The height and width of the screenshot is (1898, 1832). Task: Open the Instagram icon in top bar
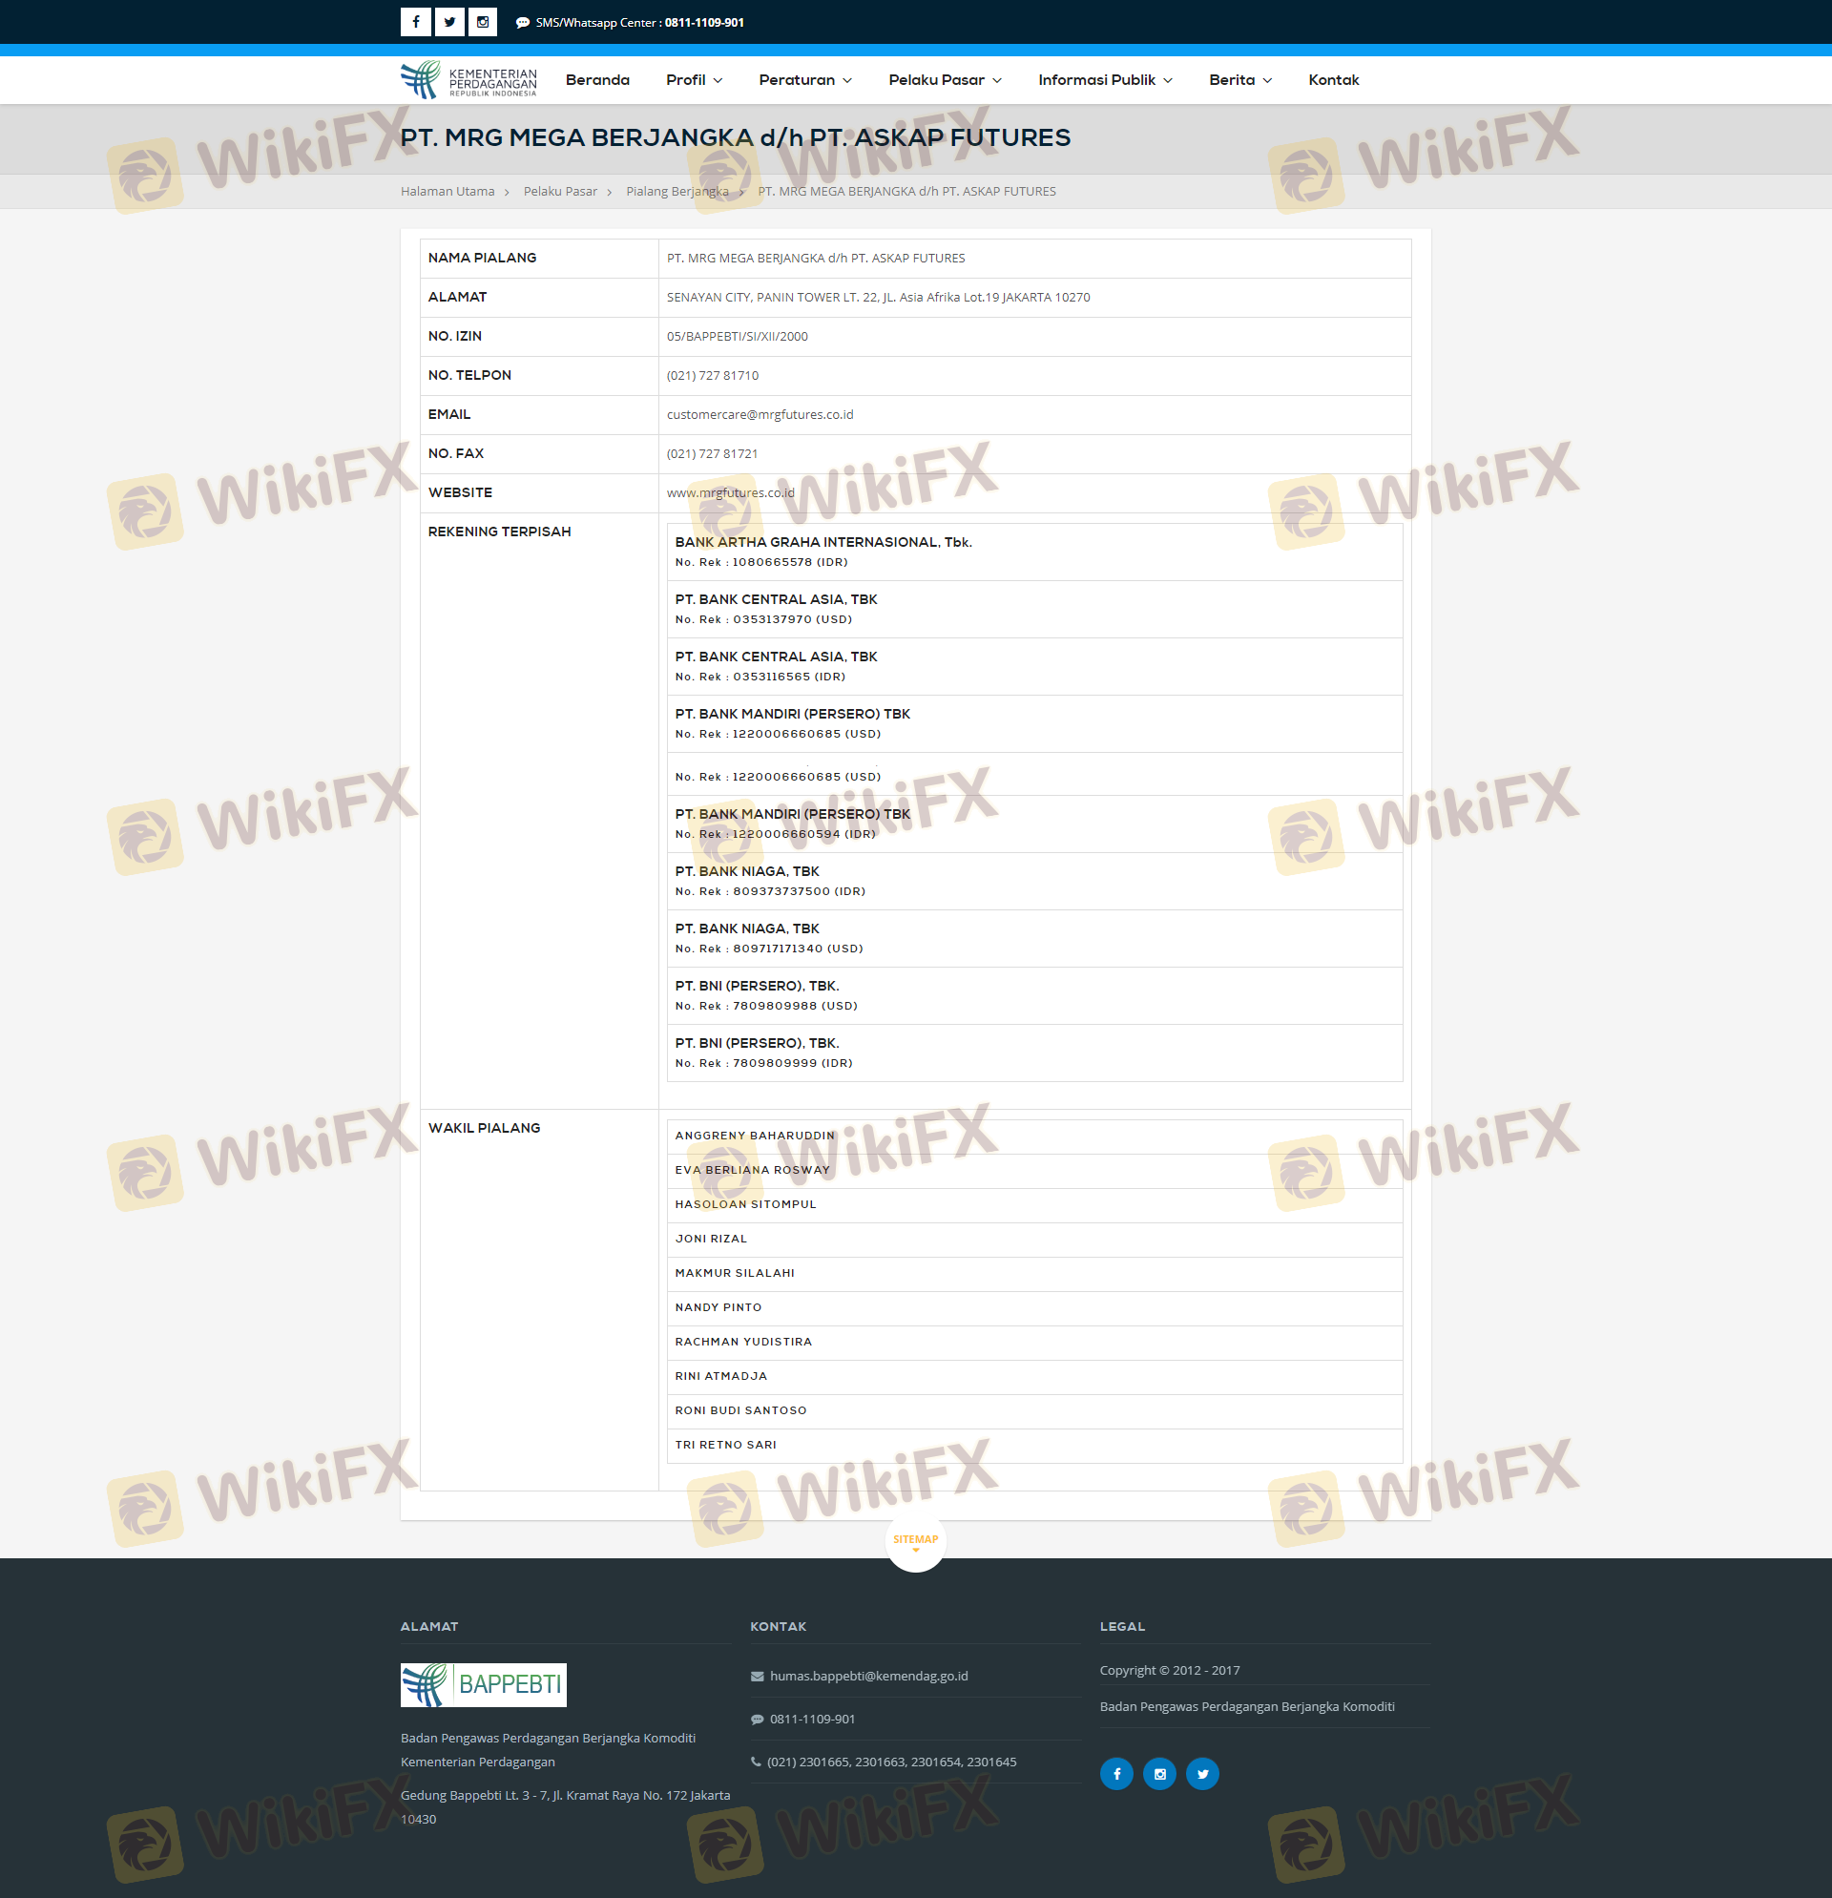[482, 21]
